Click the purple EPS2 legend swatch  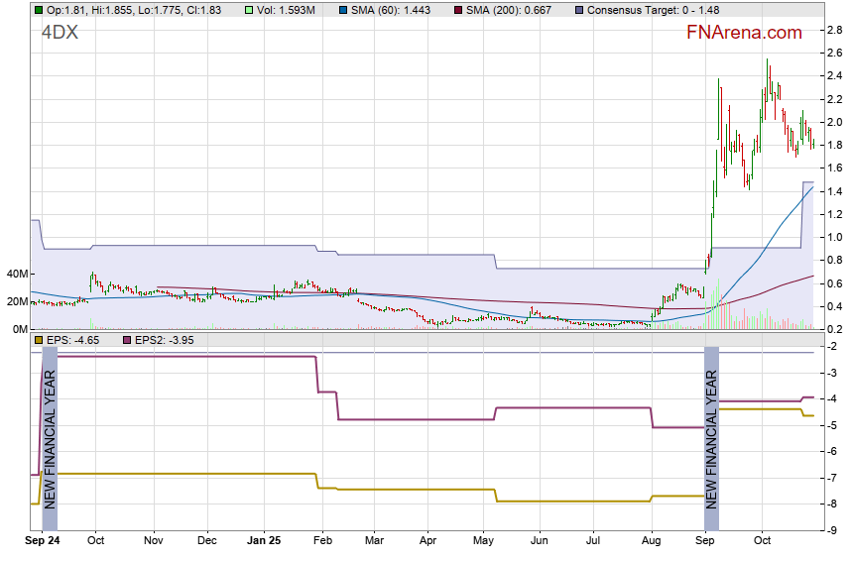click(x=127, y=340)
